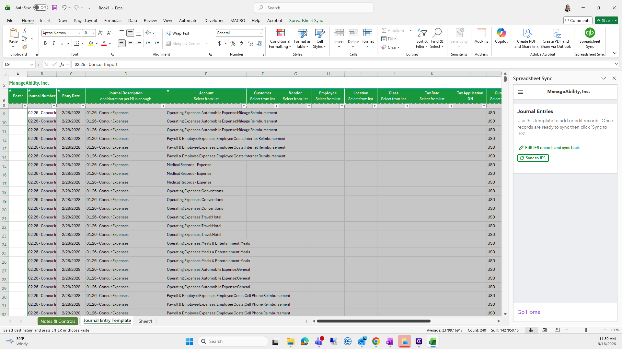Expand the Number Format dropdown
The width and height of the screenshot is (622, 349).
[261, 33]
